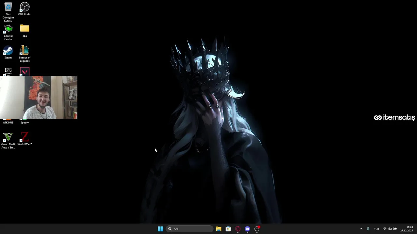Open Microsoft Store from the taskbar
Viewport: 417px width, 234px height.
point(228,229)
